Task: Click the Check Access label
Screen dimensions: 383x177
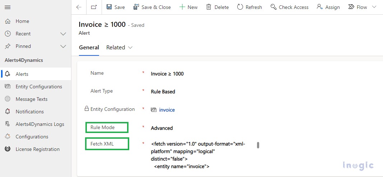Action: pyautogui.click(x=294, y=7)
